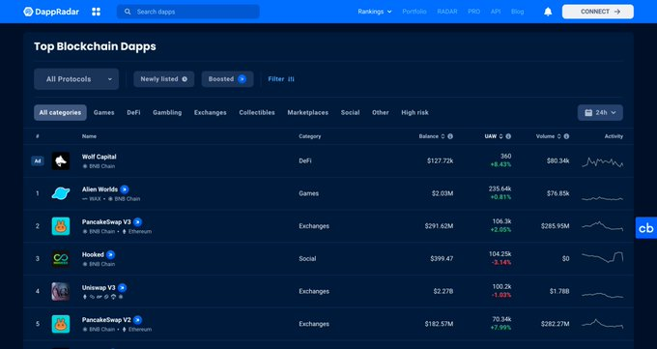Select the Exchanges category tab

pos(211,112)
